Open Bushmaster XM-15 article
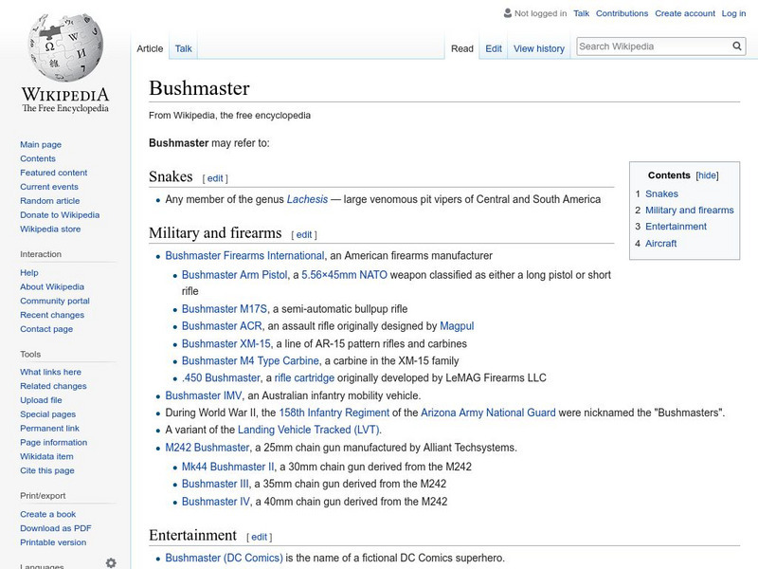This screenshot has width=758, height=569. 226,344
